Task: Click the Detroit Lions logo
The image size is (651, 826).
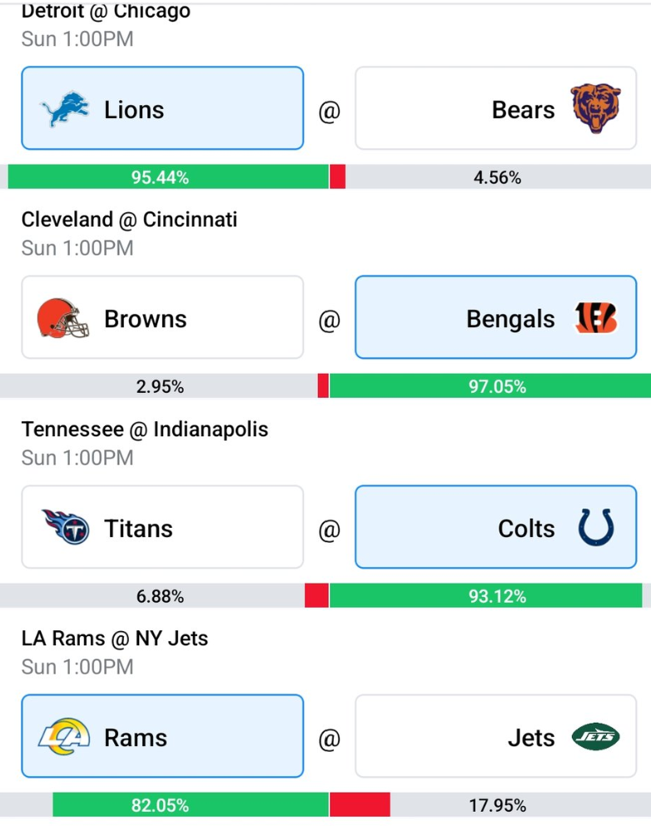Action: (x=65, y=109)
